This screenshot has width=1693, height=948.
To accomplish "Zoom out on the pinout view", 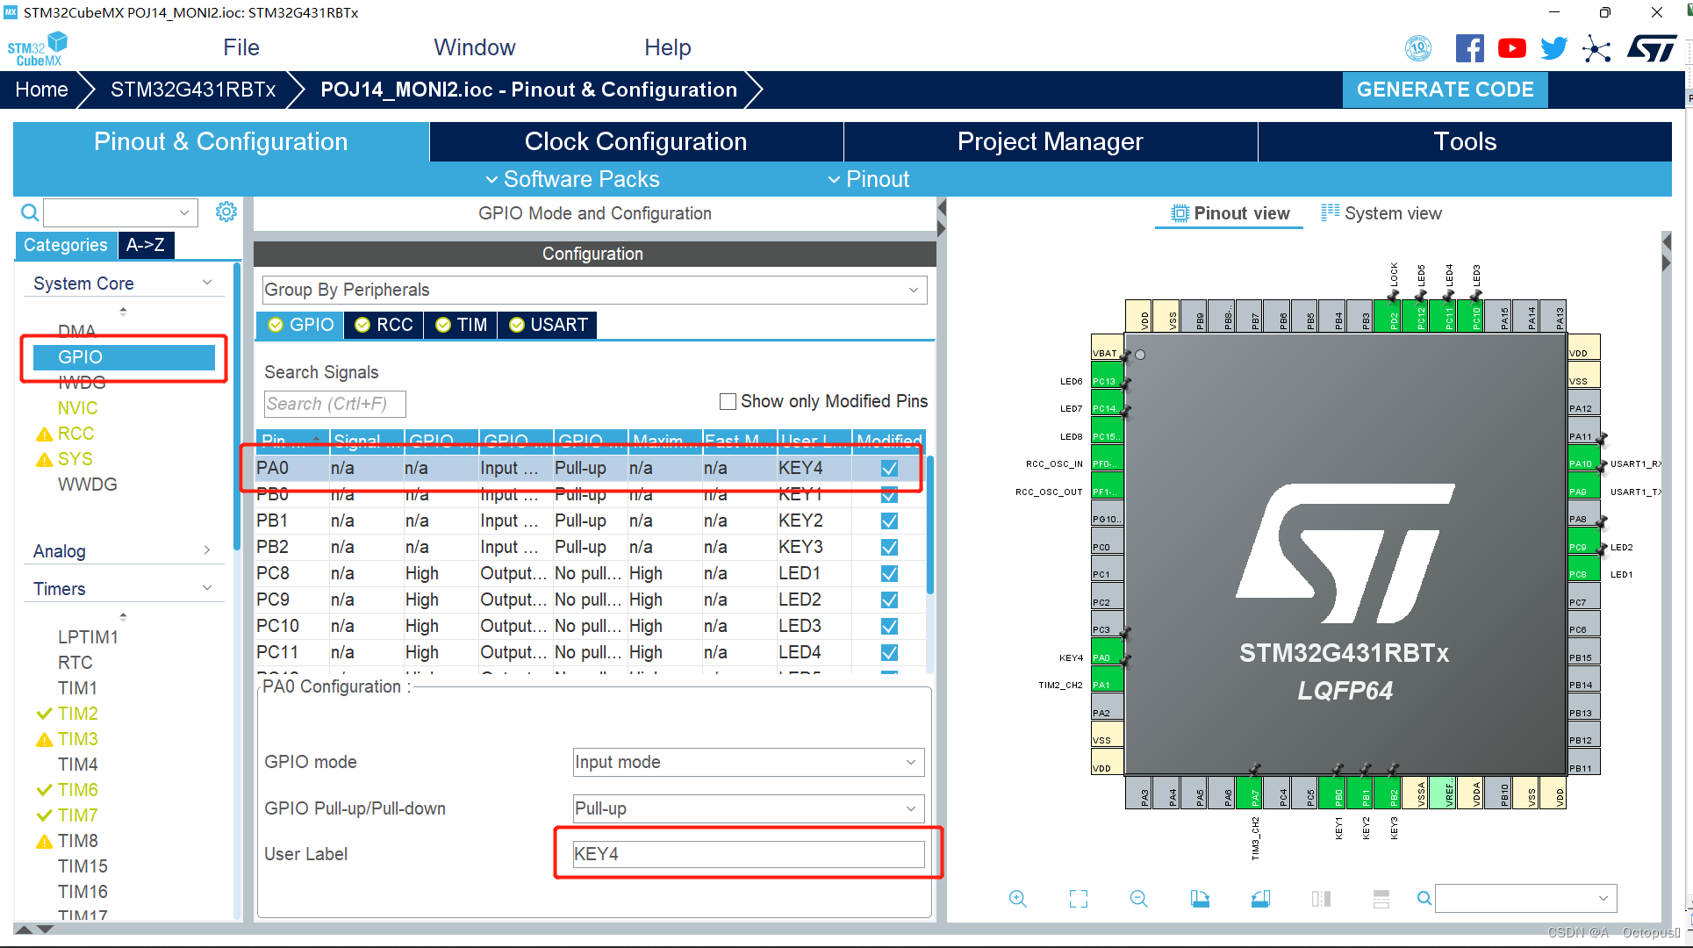I will [x=1138, y=898].
